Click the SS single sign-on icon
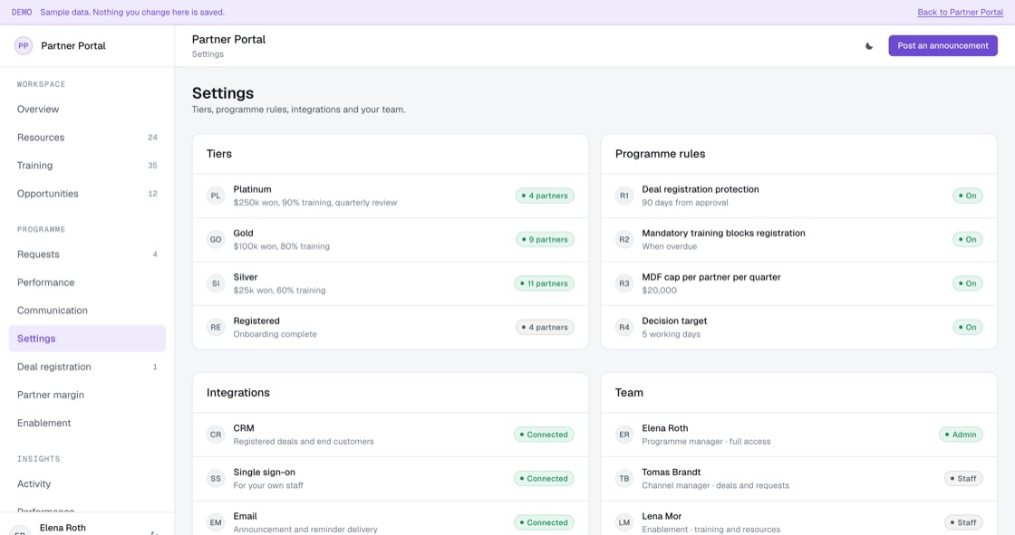The width and height of the screenshot is (1015, 535). tap(216, 479)
